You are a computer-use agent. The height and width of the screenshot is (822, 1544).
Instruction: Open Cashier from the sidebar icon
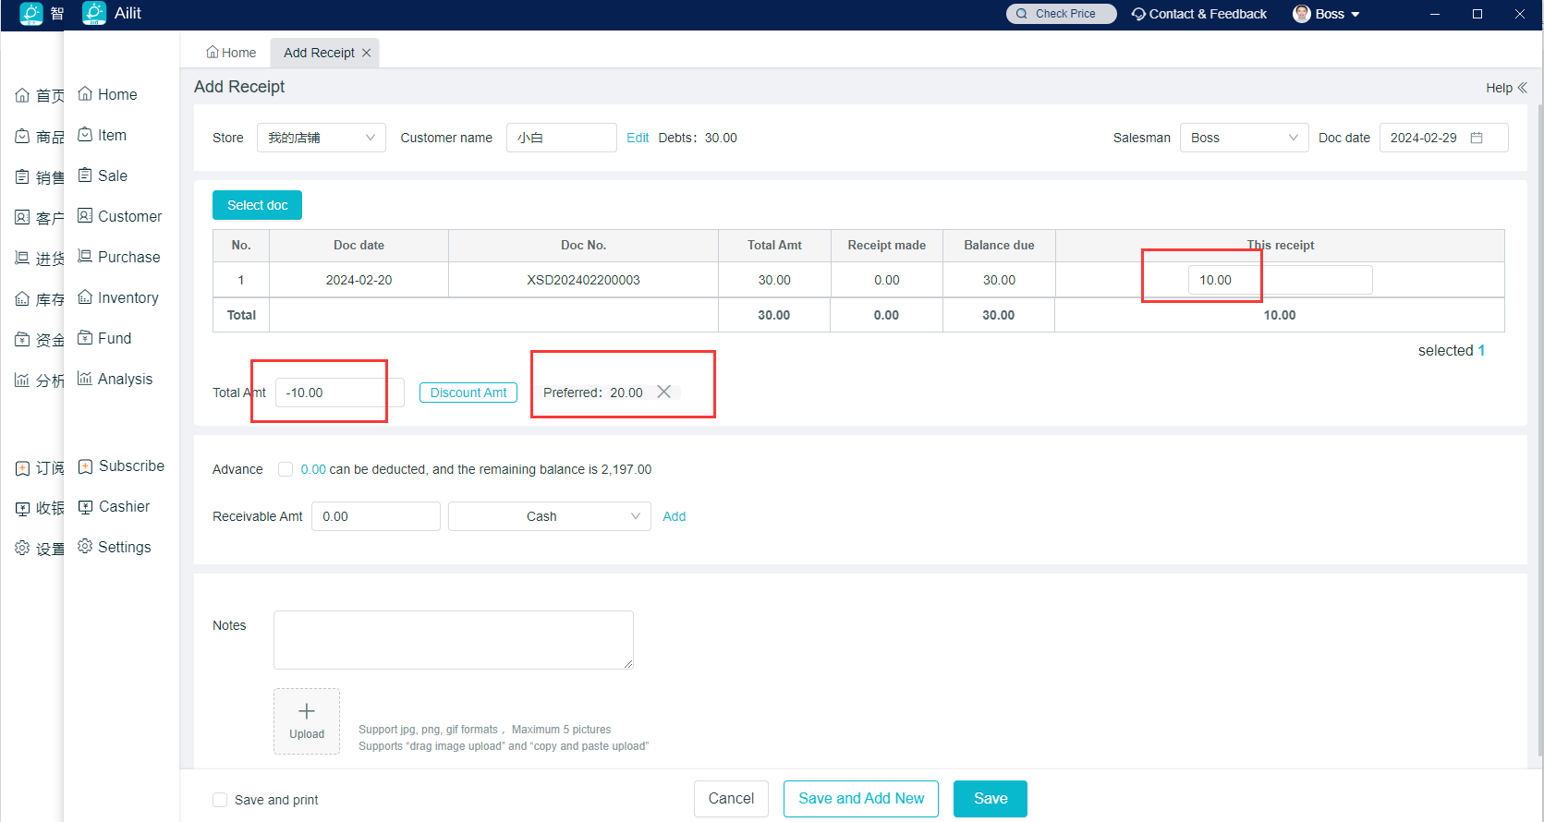pos(85,507)
